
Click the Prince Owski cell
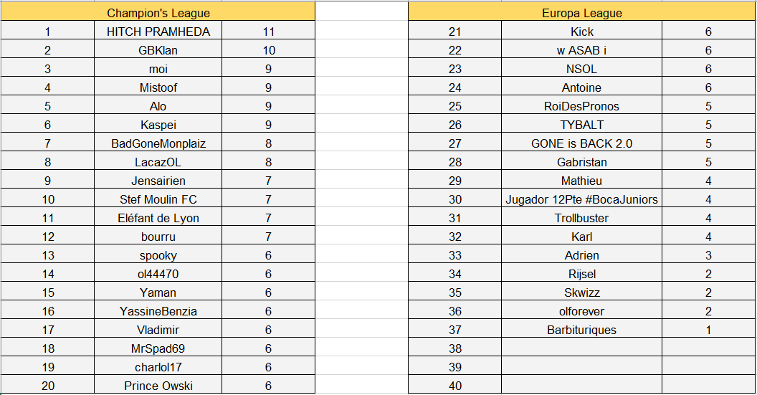coord(158,386)
